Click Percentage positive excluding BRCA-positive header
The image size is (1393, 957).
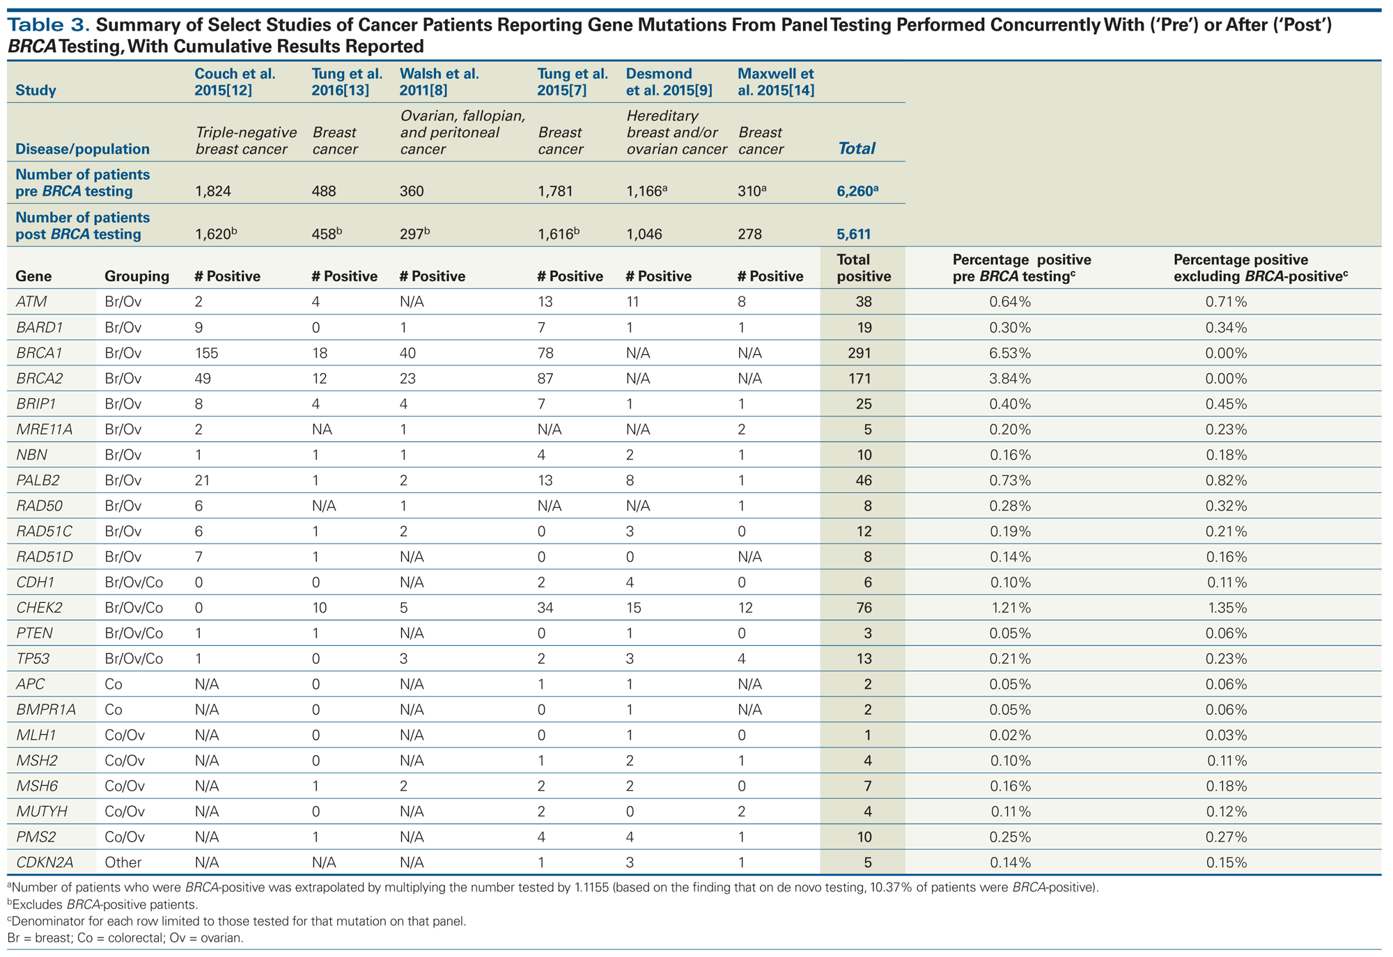(1260, 268)
